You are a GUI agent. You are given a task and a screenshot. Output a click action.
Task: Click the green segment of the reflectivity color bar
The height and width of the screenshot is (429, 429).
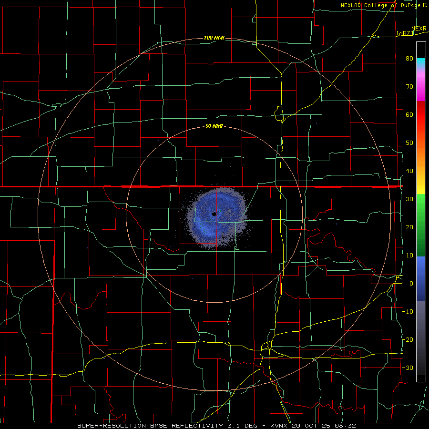point(421,225)
